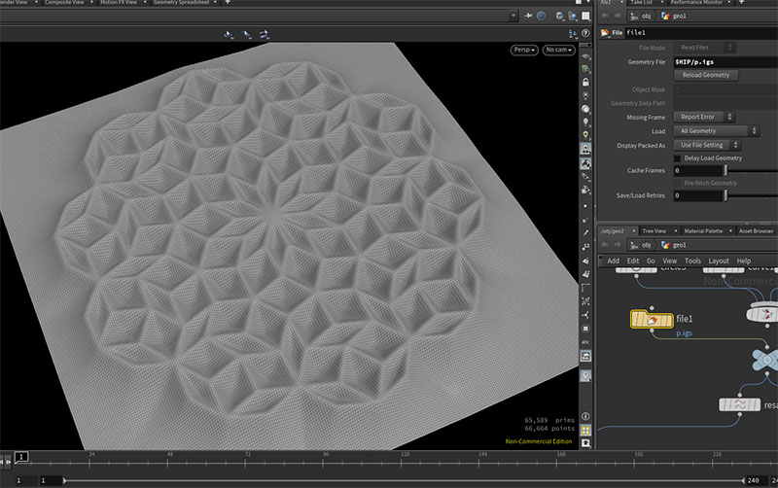Toggle the point numbers '12' icon

(x=586, y=247)
